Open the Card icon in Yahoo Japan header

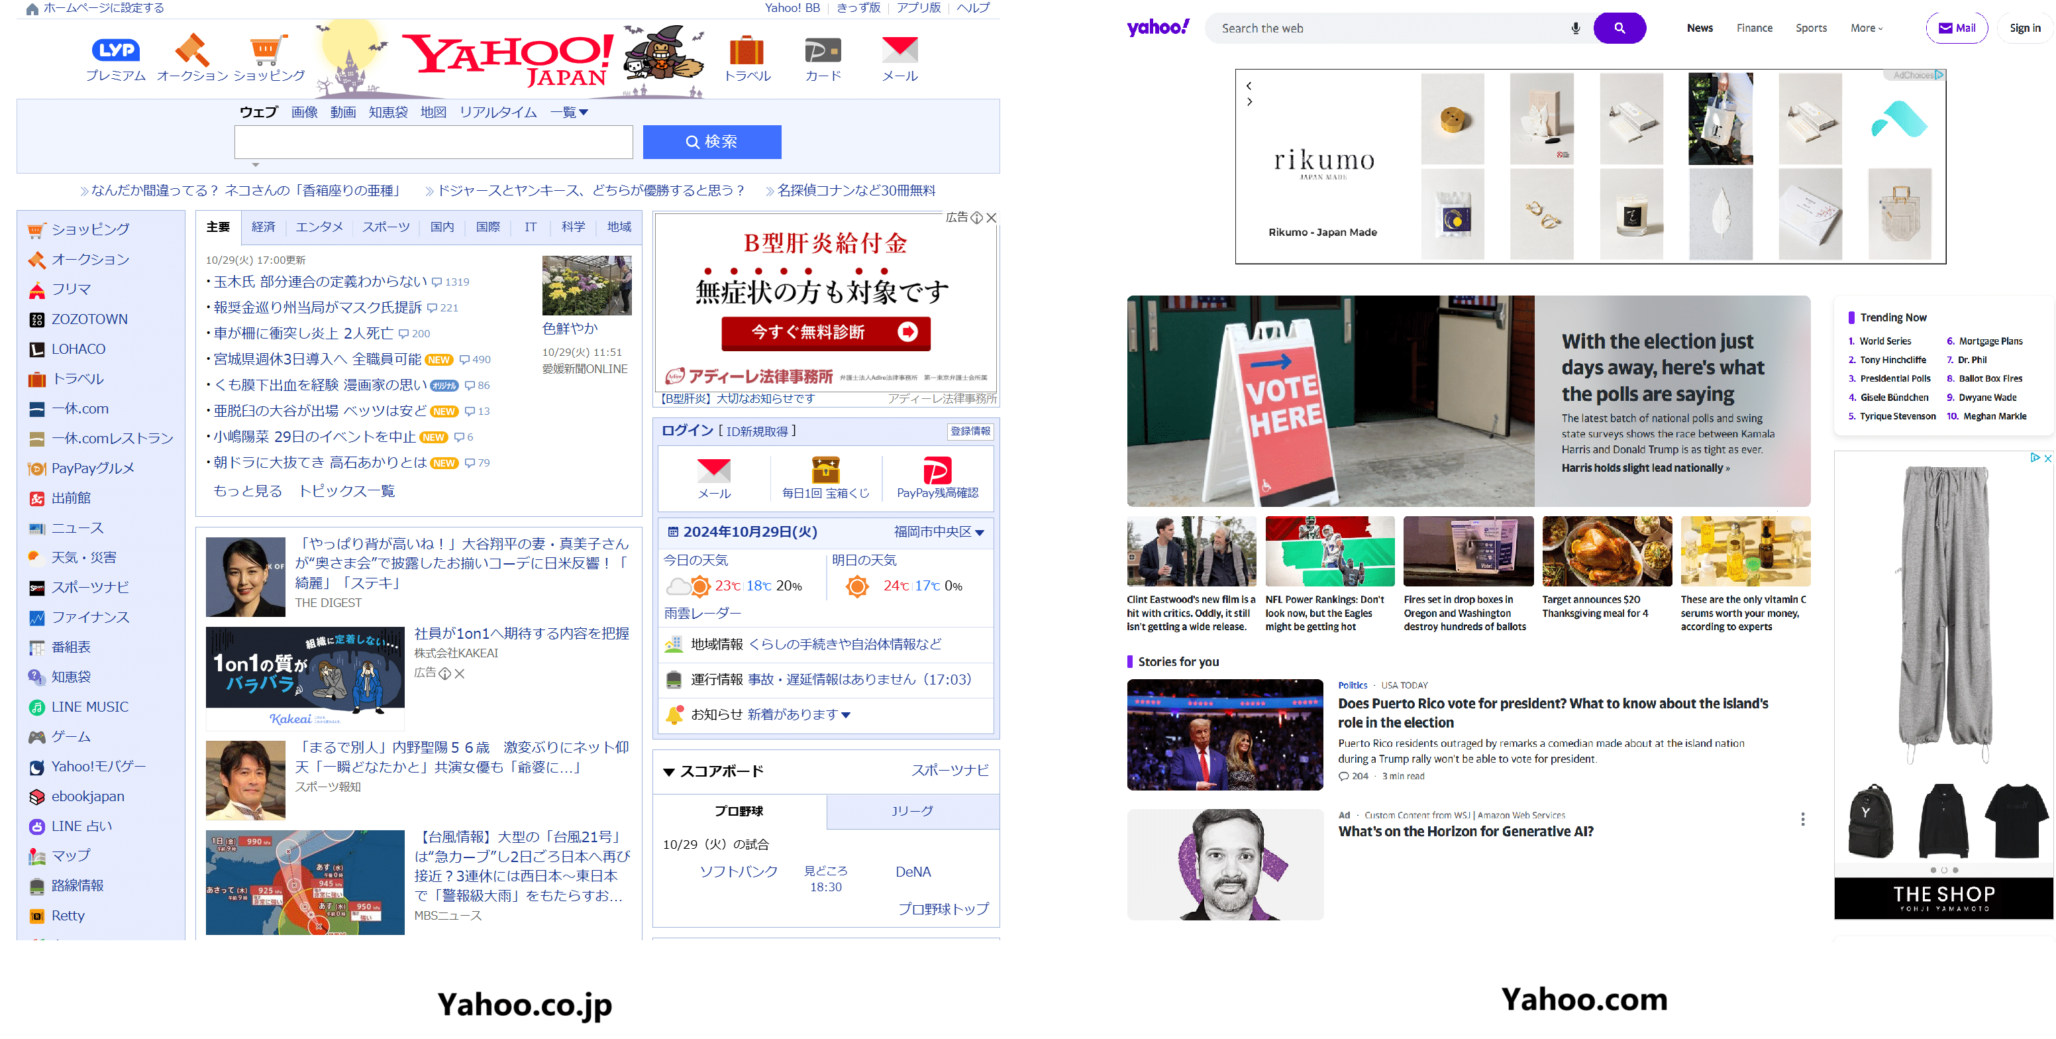(822, 50)
